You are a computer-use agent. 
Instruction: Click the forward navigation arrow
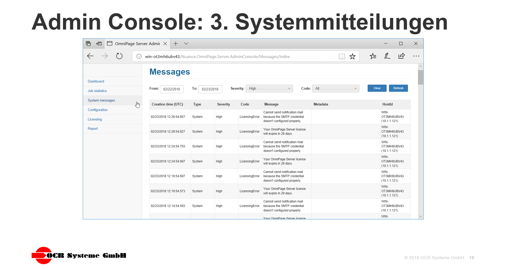(105, 56)
